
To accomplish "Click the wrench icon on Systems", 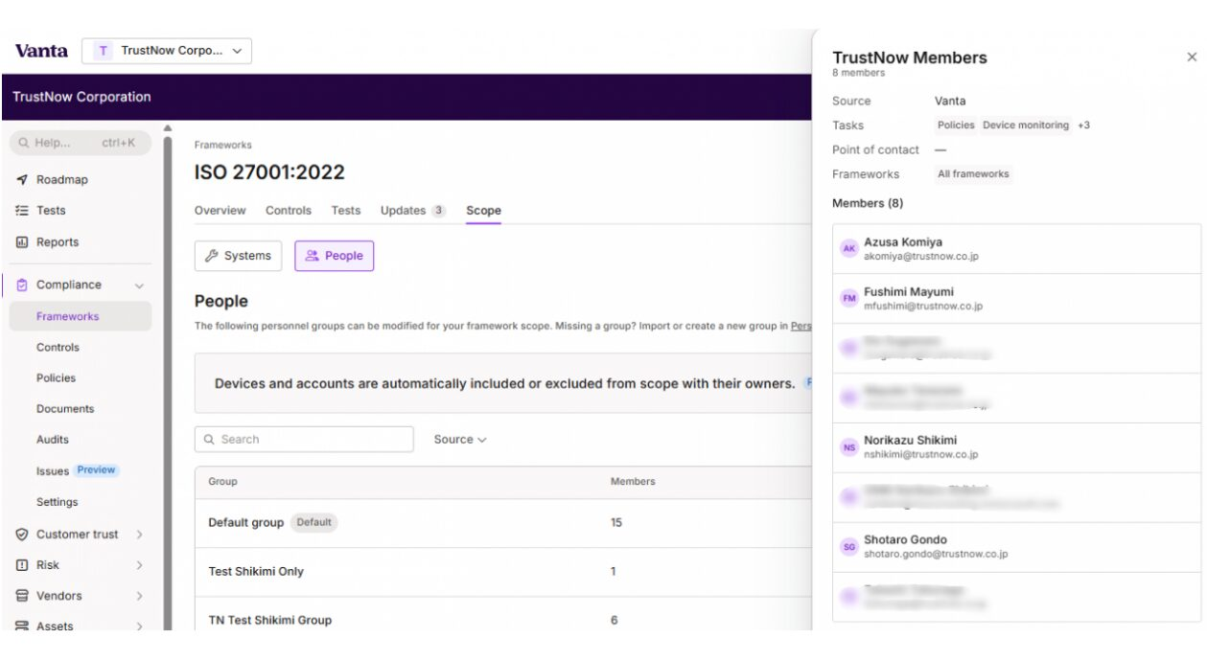I will [x=212, y=256].
